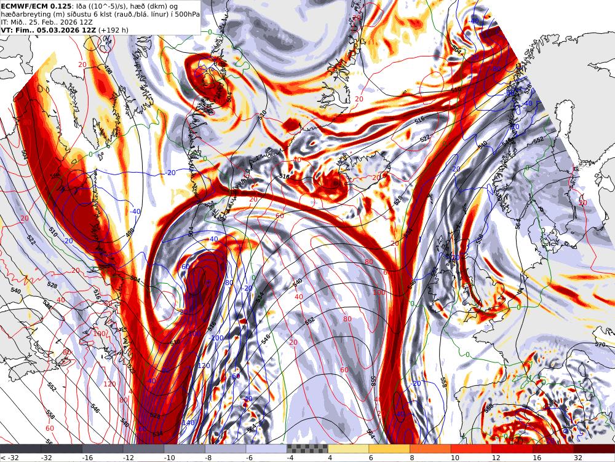Click the '-8' legend label
615x462 pixels.
pyautogui.click(x=210, y=458)
